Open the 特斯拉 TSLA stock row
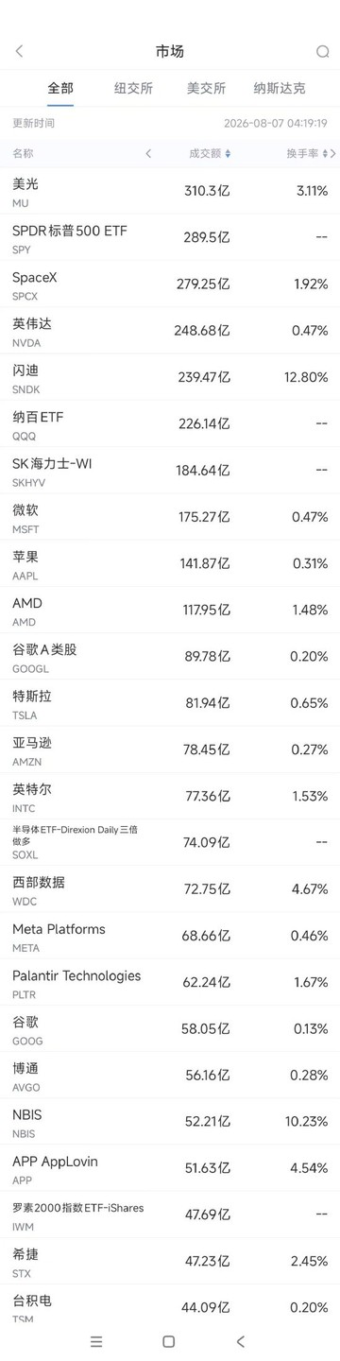The width and height of the screenshot is (340, 1361). [x=170, y=703]
